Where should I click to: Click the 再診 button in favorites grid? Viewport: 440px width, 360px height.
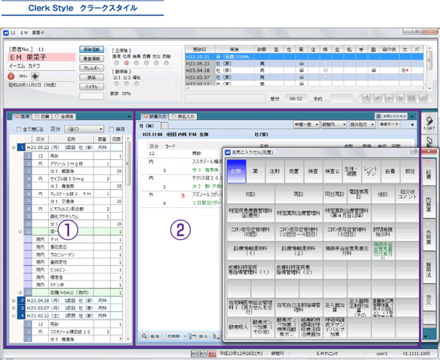[299, 193]
